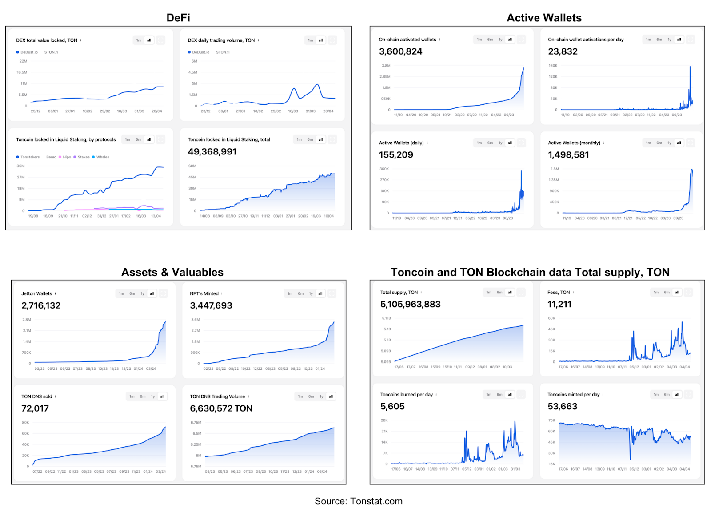This screenshot has height=511, width=711.
Task: Click info icon next to TON DNS Trading Volume
Action: point(248,397)
